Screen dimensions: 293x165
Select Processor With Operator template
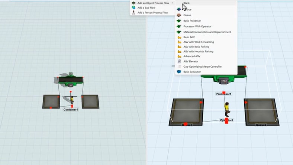[206, 26]
